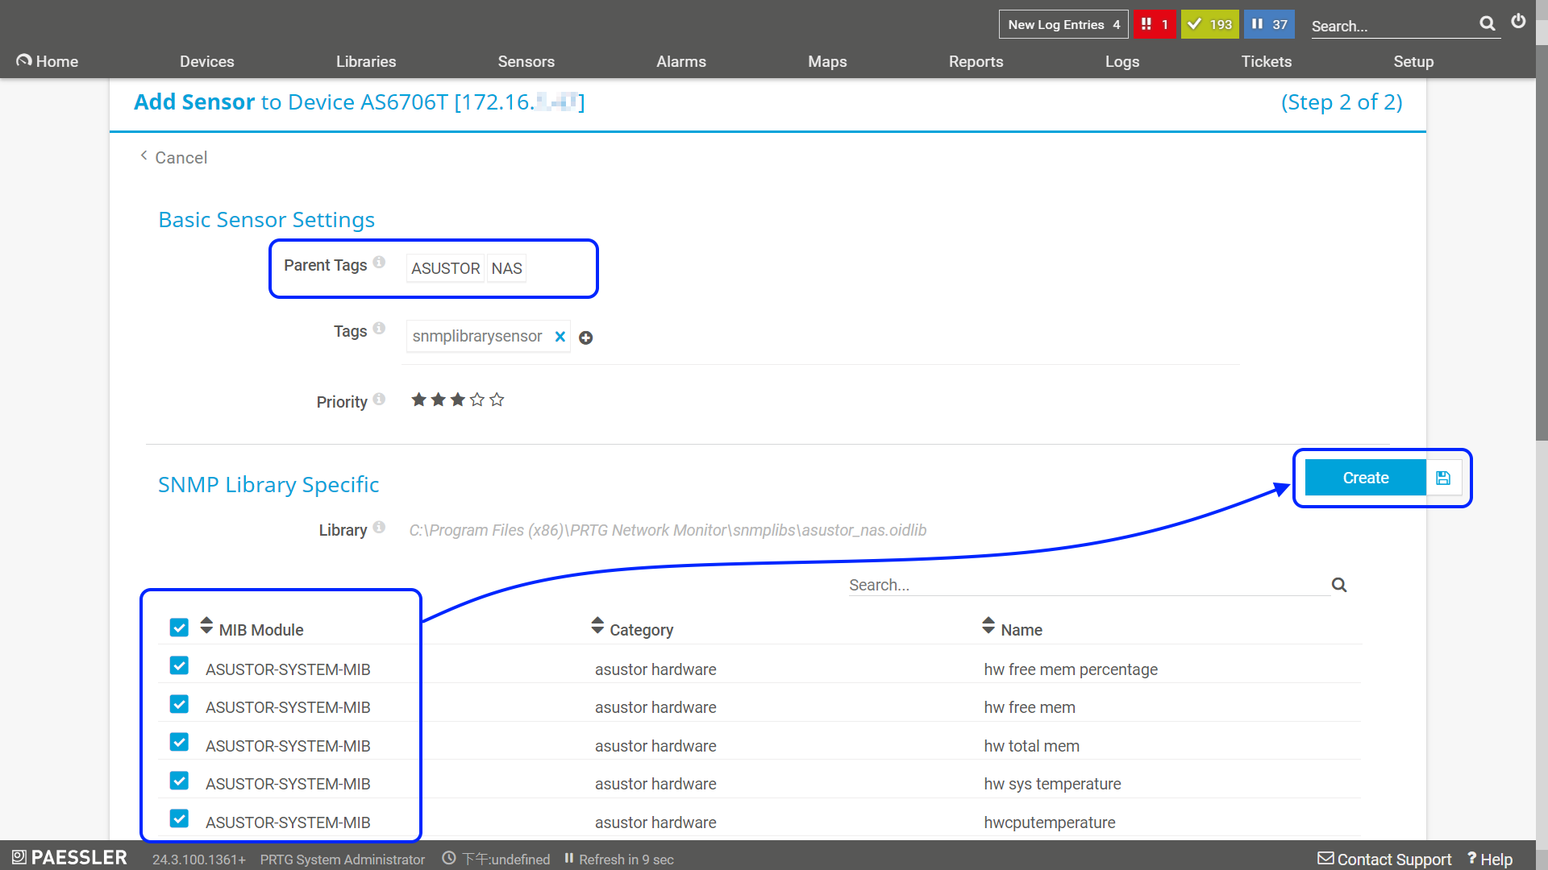
Task: Set priority to five stars
Action: click(x=497, y=400)
